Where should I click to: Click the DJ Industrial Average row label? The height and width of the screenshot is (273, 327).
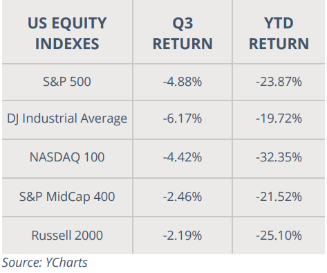67,118
